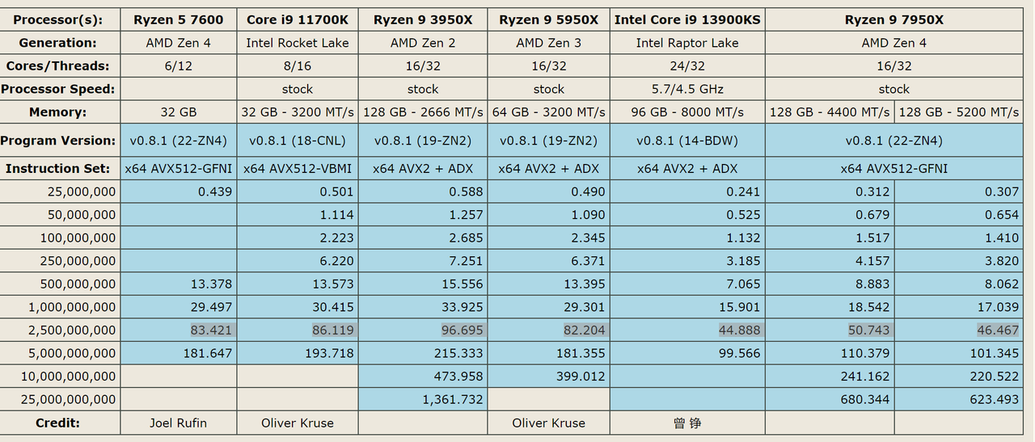The height and width of the screenshot is (442, 1035).
Task: Click the "1,361.732" timing value
Action: coord(453,398)
